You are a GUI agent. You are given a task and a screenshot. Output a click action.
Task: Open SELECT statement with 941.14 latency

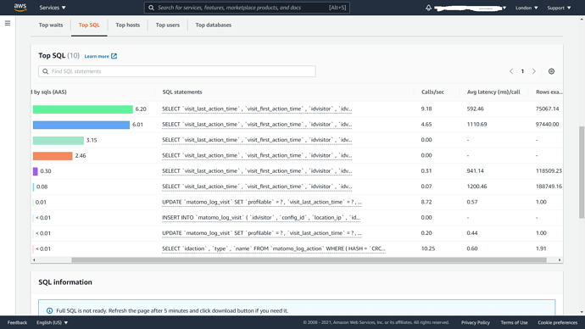(257, 170)
